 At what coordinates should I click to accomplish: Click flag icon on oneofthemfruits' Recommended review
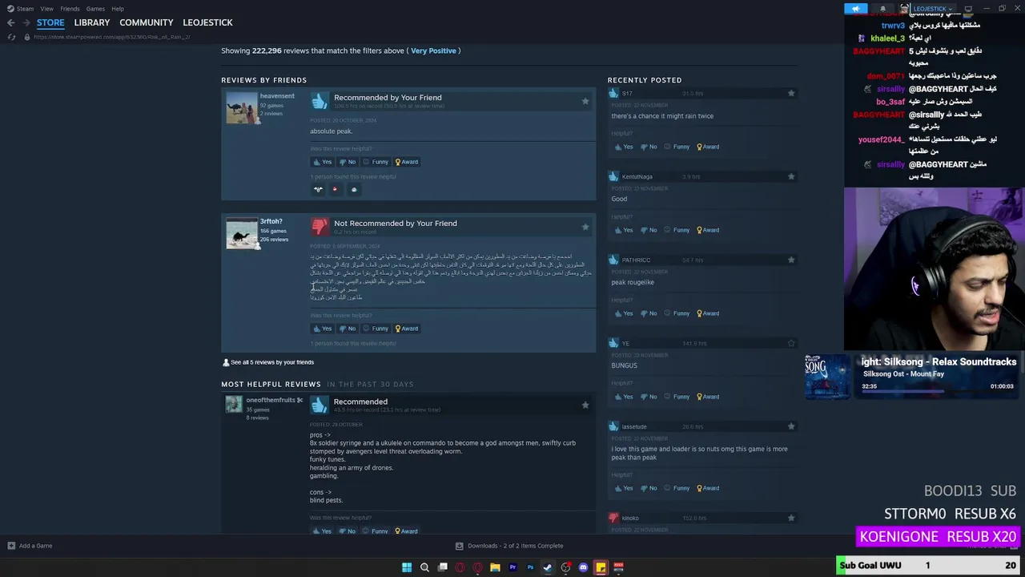(585, 405)
